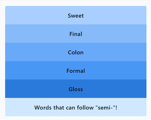
Task: Choose the word Final in the list
Action: 76,34
